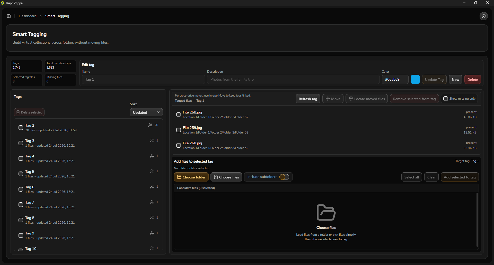Click the Dupe Zappa app icon in title bar
This screenshot has height=265, width=494.
point(3,3)
